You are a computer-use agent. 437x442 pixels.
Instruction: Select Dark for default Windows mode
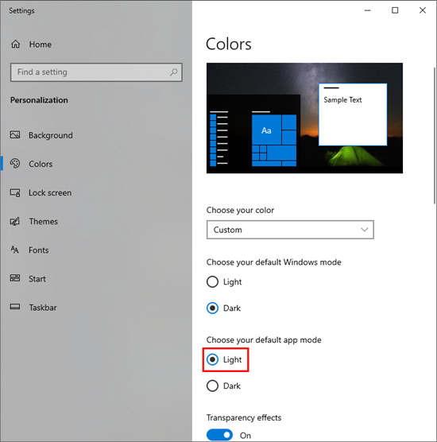(x=212, y=308)
